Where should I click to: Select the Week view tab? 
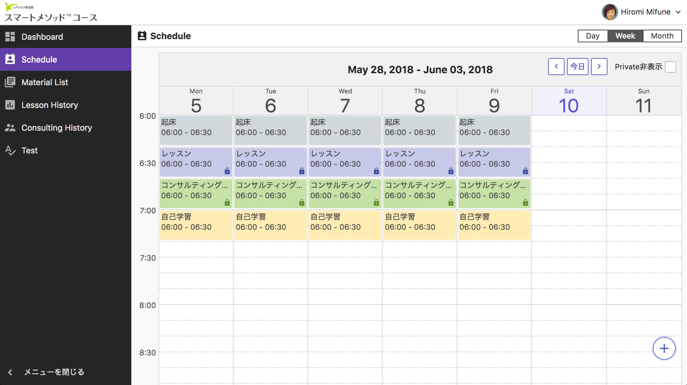coord(625,36)
